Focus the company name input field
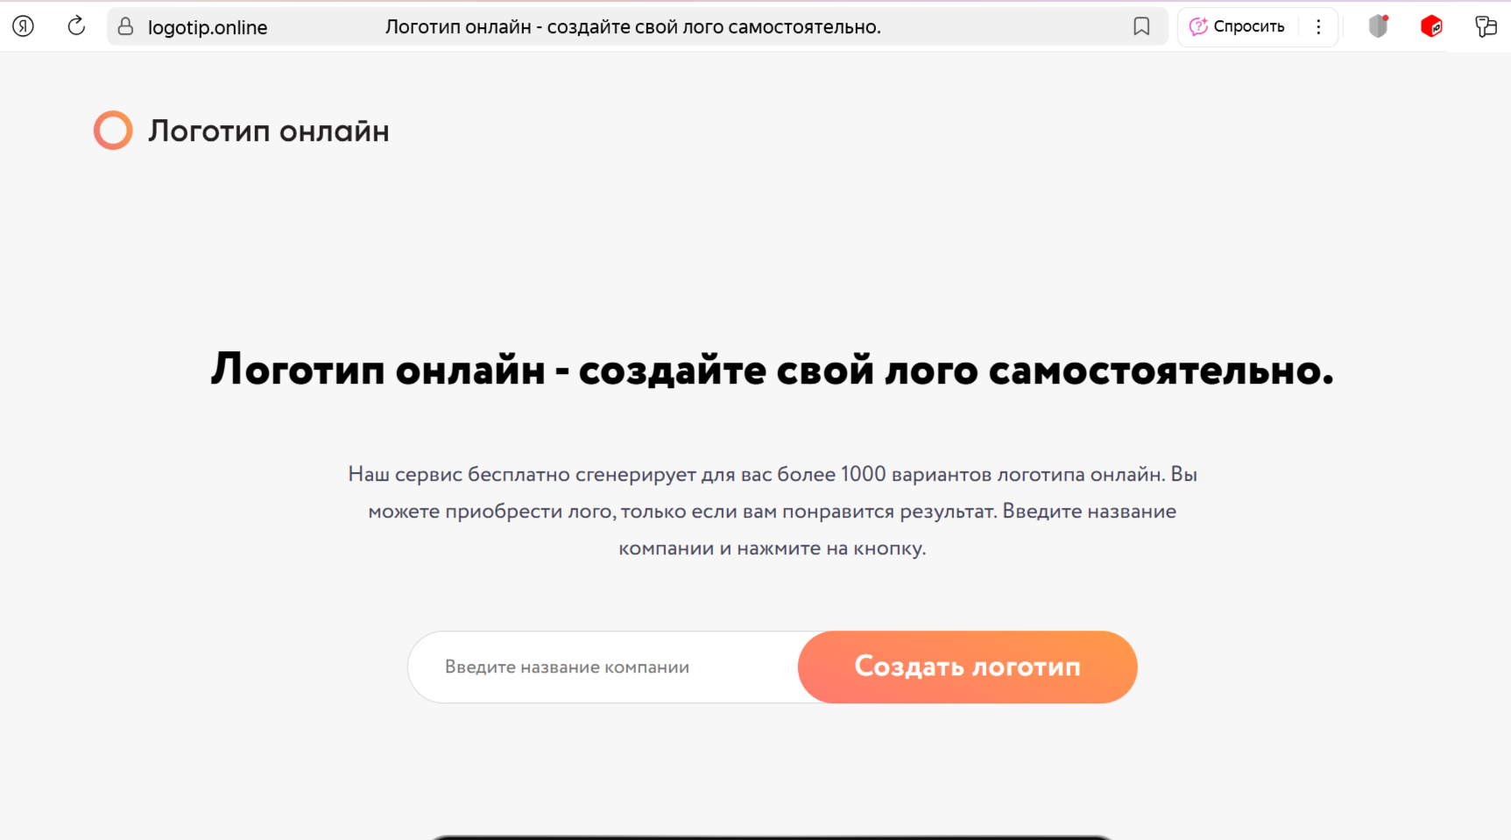Screen dimensions: 1511x840 pyautogui.click(x=604, y=667)
